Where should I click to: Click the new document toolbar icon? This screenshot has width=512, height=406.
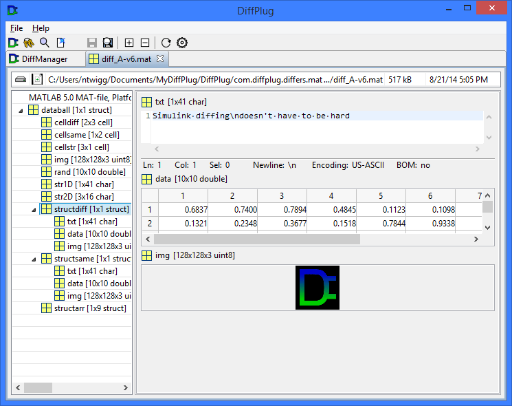[x=60, y=43]
